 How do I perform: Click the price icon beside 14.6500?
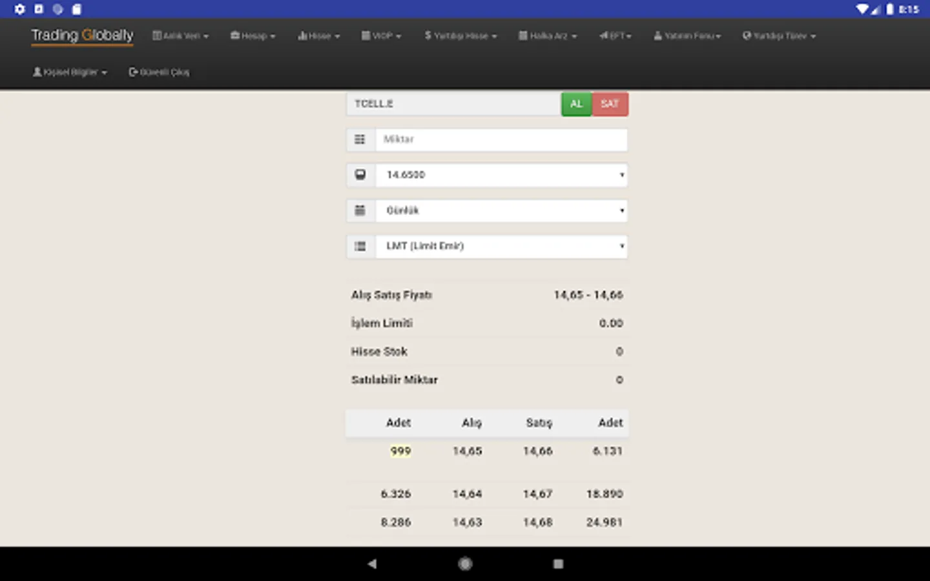click(x=360, y=175)
